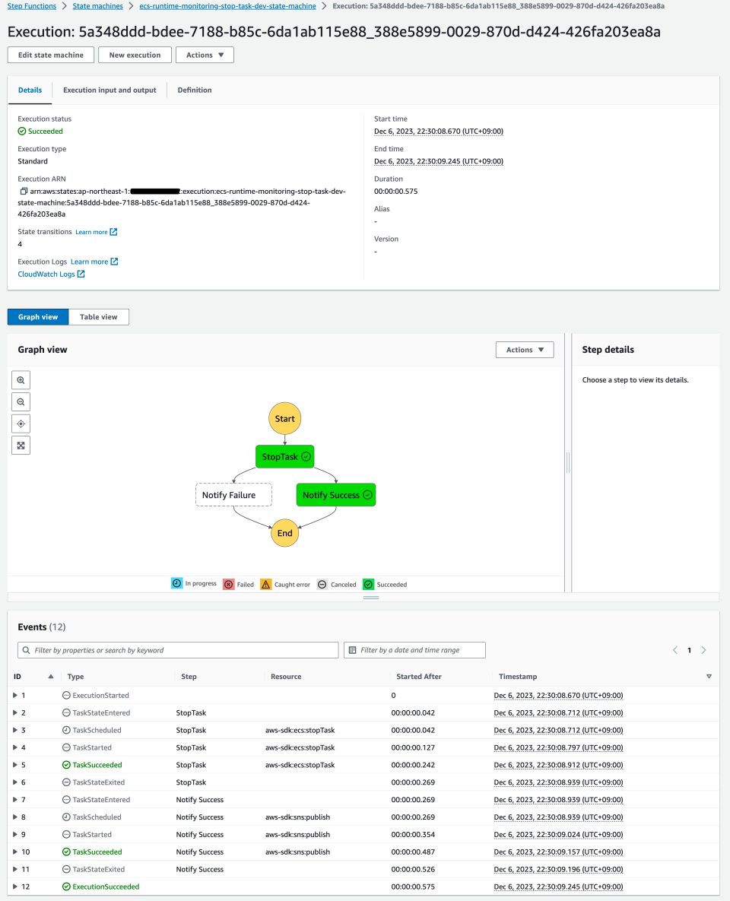This screenshot has width=730, height=901.
Task: Click the New execution button
Action: (135, 55)
